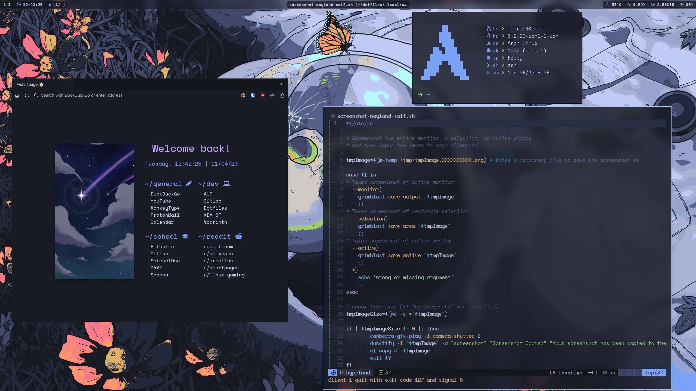Click the 2.56GiB memory indicator
696x391 pixels.
click(662, 5)
